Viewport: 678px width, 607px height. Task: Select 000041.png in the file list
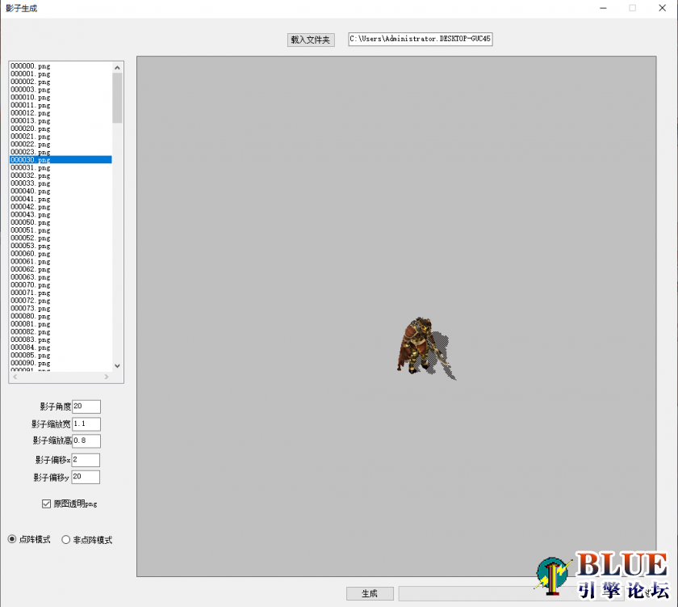31,199
